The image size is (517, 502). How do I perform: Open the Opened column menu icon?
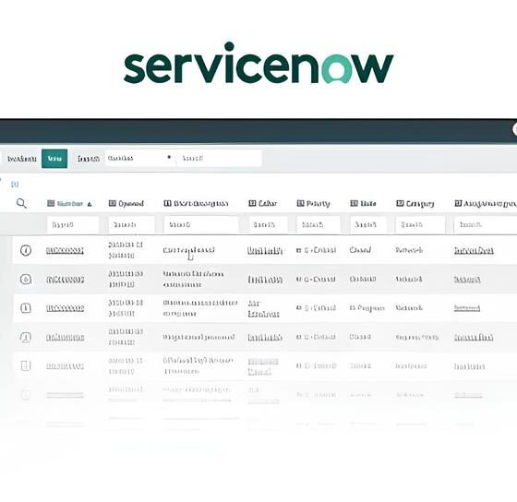(x=113, y=203)
